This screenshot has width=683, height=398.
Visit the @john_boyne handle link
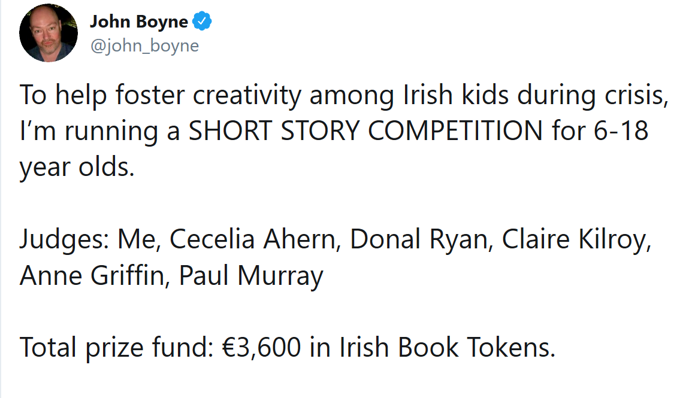144,45
